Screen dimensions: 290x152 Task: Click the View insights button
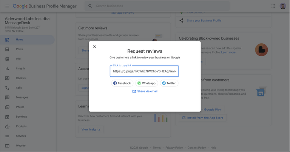click(x=91, y=129)
